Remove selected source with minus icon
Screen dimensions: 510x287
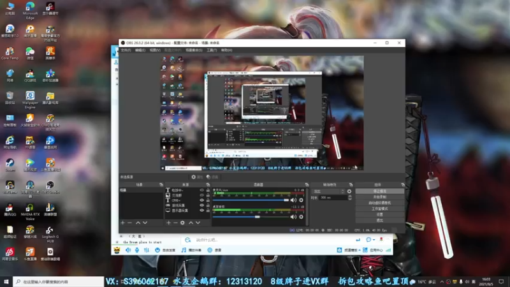click(x=175, y=223)
